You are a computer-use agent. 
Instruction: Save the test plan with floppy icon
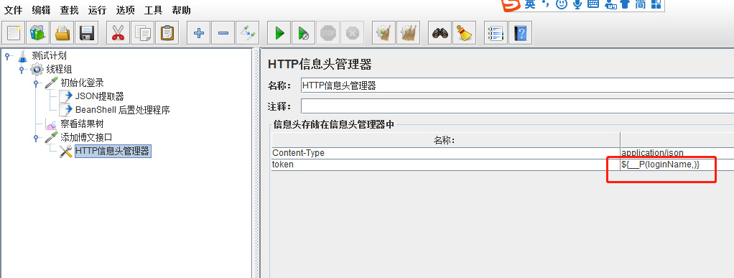[87, 33]
